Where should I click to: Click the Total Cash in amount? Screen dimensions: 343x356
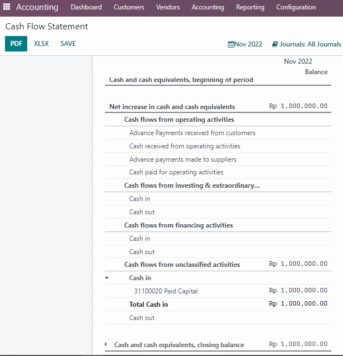click(x=298, y=304)
